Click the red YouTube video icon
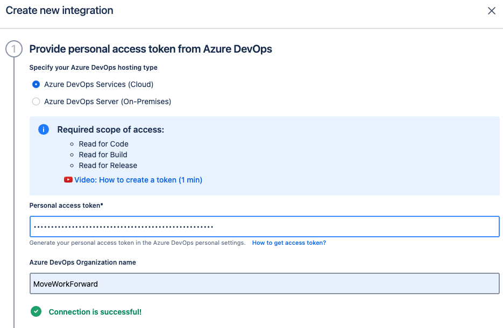The image size is (503, 328). pyautogui.click(x=68, y=180)
